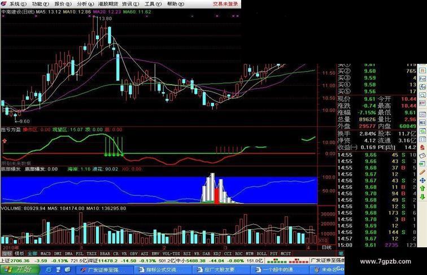The width and height of the screenshot is (427, 275).
Task: Click the F12 trading icon in right sidebar
Action: click(x=422, y=78)
